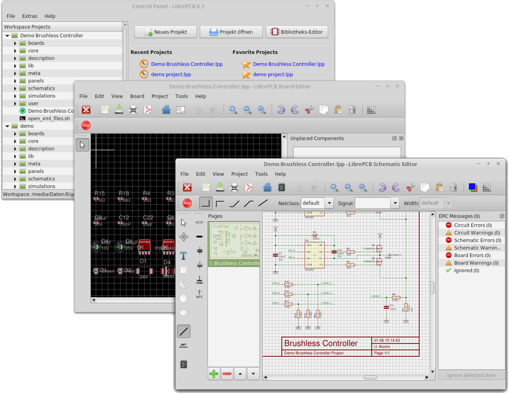Click the PDF export icon in board editor
Image resolution: width=509 pixels, height=394 pixels.
click(x=148, y=110)
